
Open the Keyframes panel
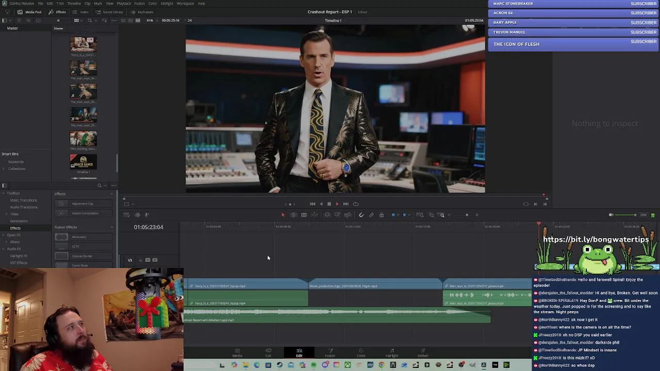(142, 12)
